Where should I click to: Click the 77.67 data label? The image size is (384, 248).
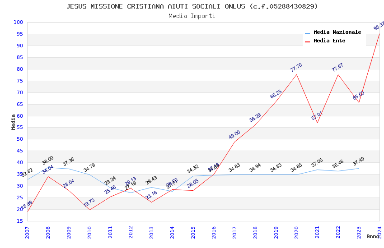click(338, 68)
